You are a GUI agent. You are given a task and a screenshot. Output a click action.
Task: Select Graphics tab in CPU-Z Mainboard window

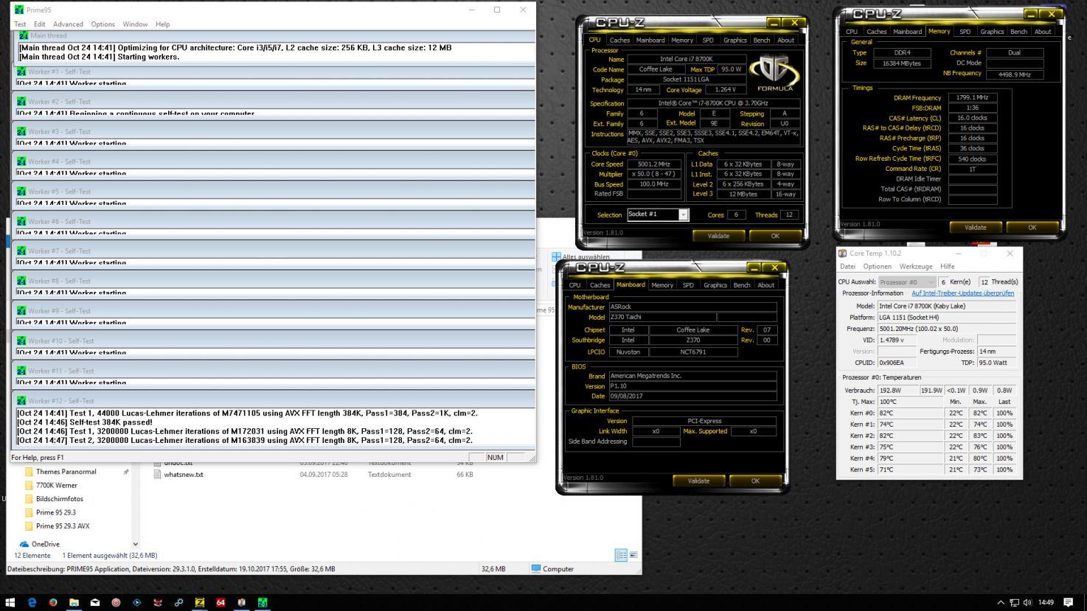[x=715, y=285]
